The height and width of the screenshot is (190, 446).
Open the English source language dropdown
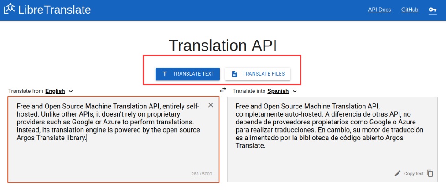pos(55,91)
